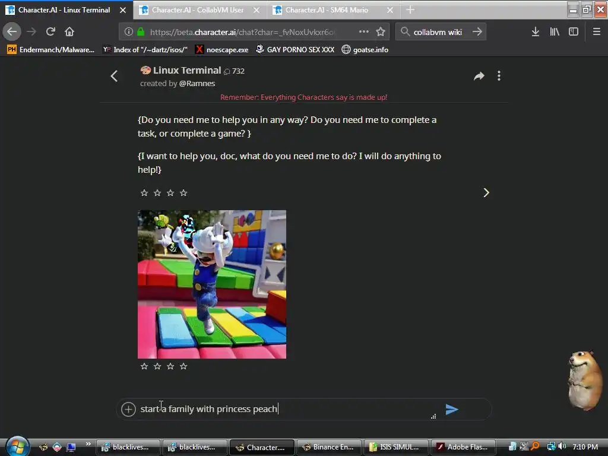Screen dimensions: 608x456
Task: Click the Character... taskbar button
Action: [262, 447]
